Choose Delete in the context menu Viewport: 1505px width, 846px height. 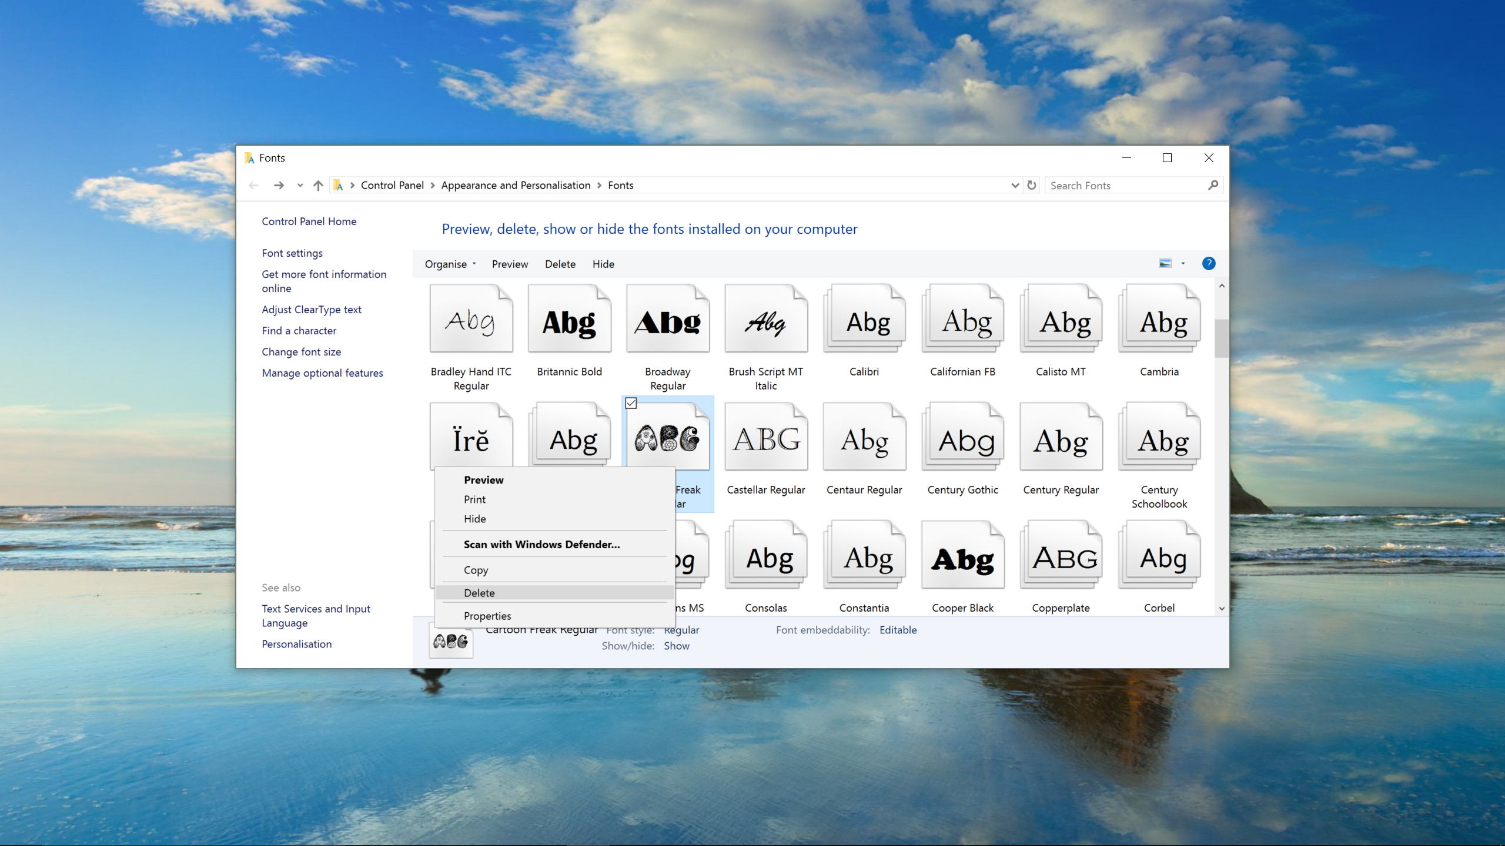554,593
